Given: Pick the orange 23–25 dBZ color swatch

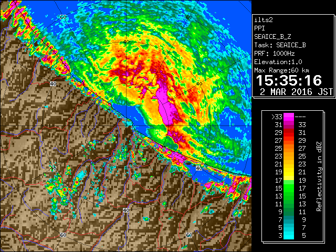Looking at the screenshot, I should tap(289, 156).
